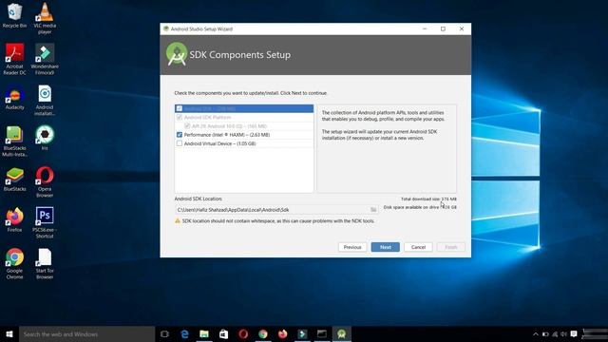
Task: Open the Windows Start menu
Action: pos(9,333)
